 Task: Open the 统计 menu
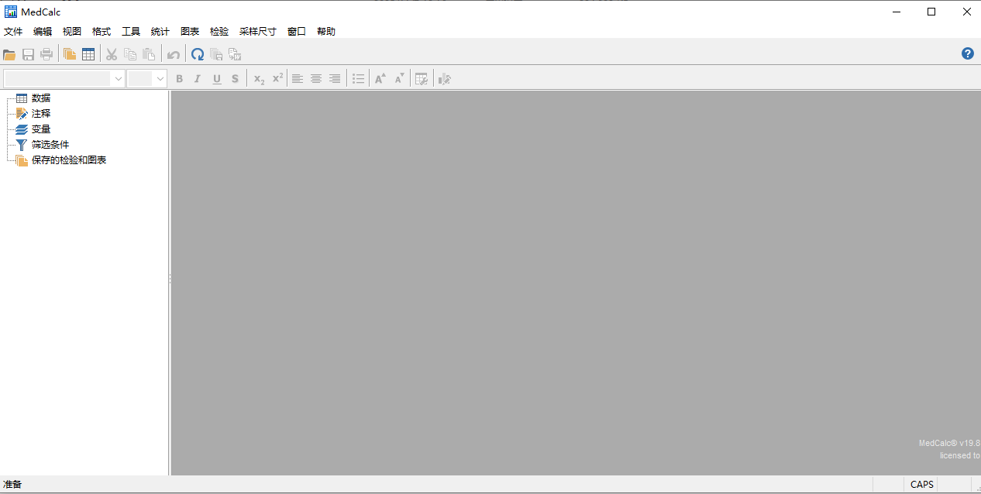(160, 32)
